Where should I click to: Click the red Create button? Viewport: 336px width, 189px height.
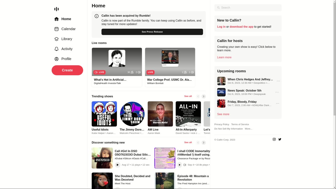pos(67,70)
